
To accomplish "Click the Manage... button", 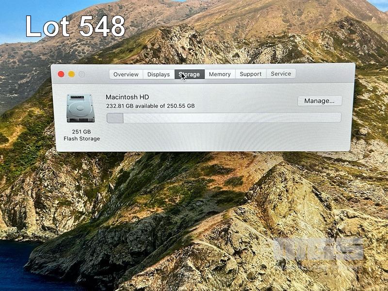I will click(319, 101).
